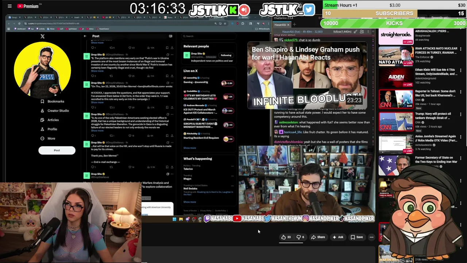467x263 pixels.
Task: Expand Show more under Live on X
Action: tap(190, 148)
